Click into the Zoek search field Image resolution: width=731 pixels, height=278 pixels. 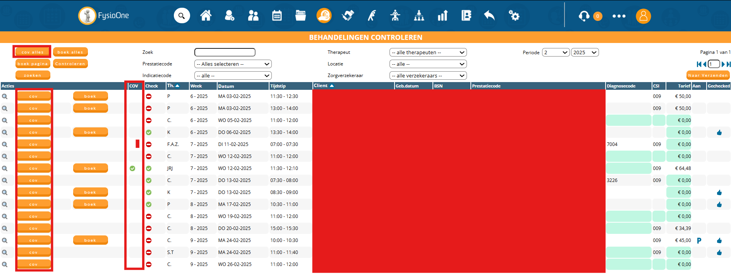tap(225, 52)
